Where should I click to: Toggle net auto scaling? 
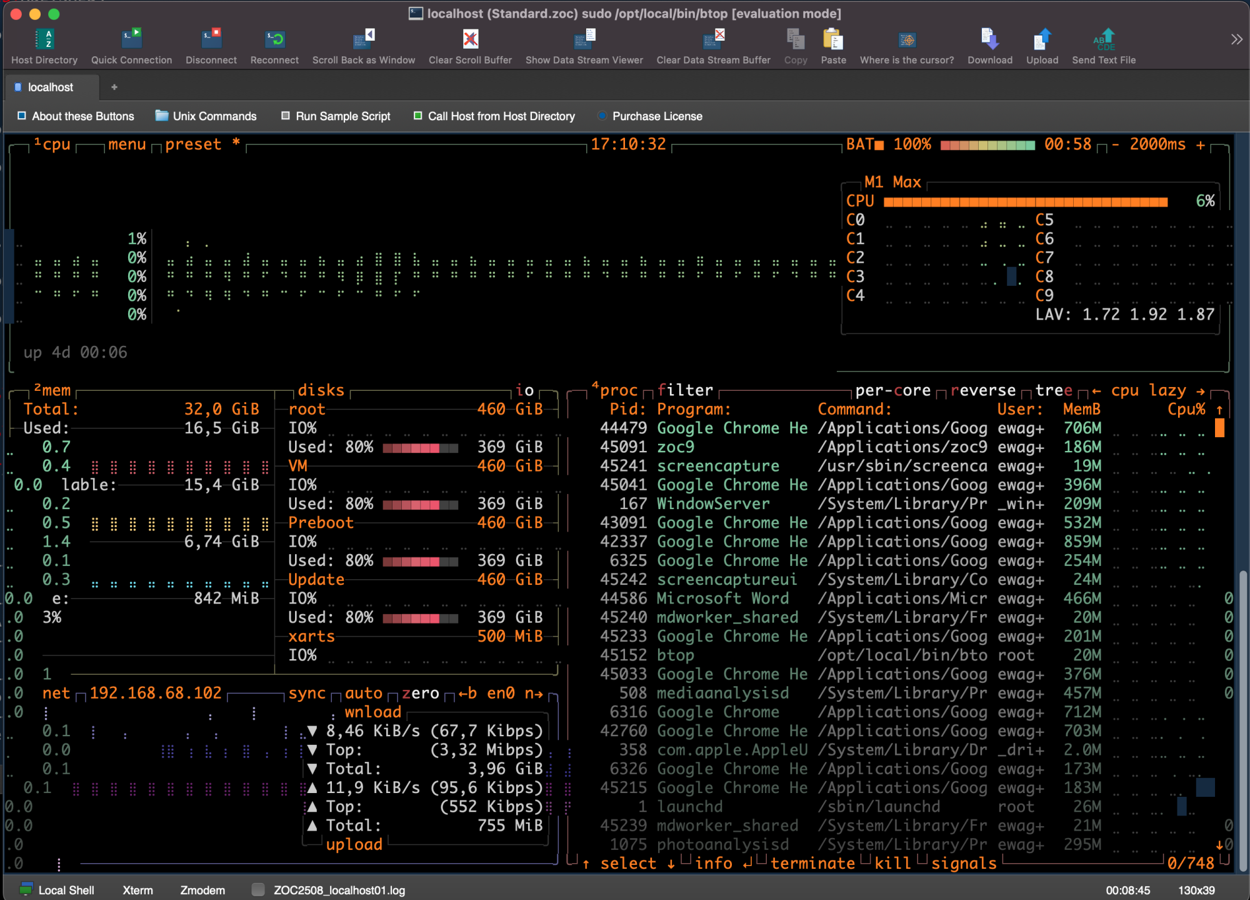(x=363, y=693)
